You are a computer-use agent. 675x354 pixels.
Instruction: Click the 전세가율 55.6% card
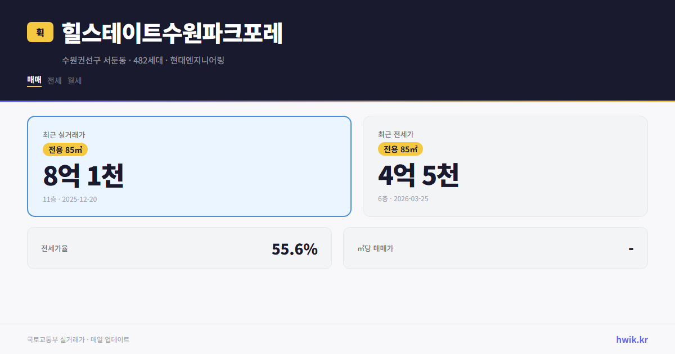click(179, 248)
